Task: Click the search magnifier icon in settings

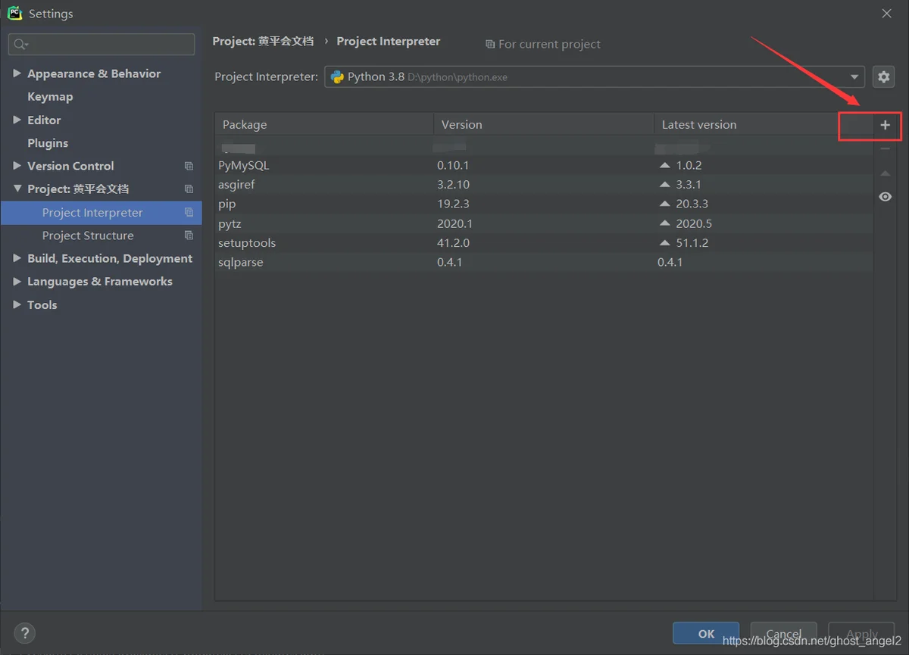Action: pos(20,45)
